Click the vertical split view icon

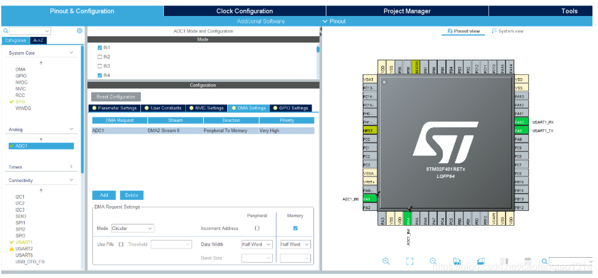pyautogui.click(x=504, y=261)
